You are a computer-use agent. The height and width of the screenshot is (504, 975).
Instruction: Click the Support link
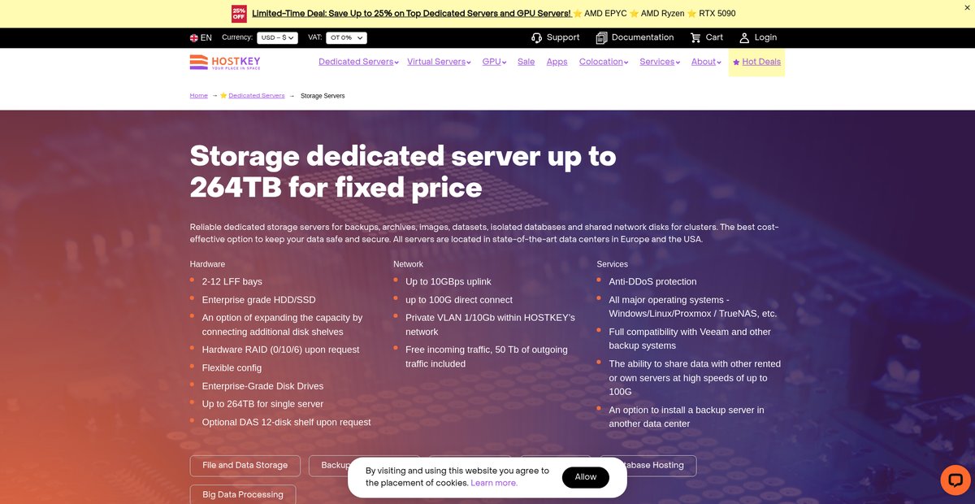pyautogui.click(x=563, y=37)
